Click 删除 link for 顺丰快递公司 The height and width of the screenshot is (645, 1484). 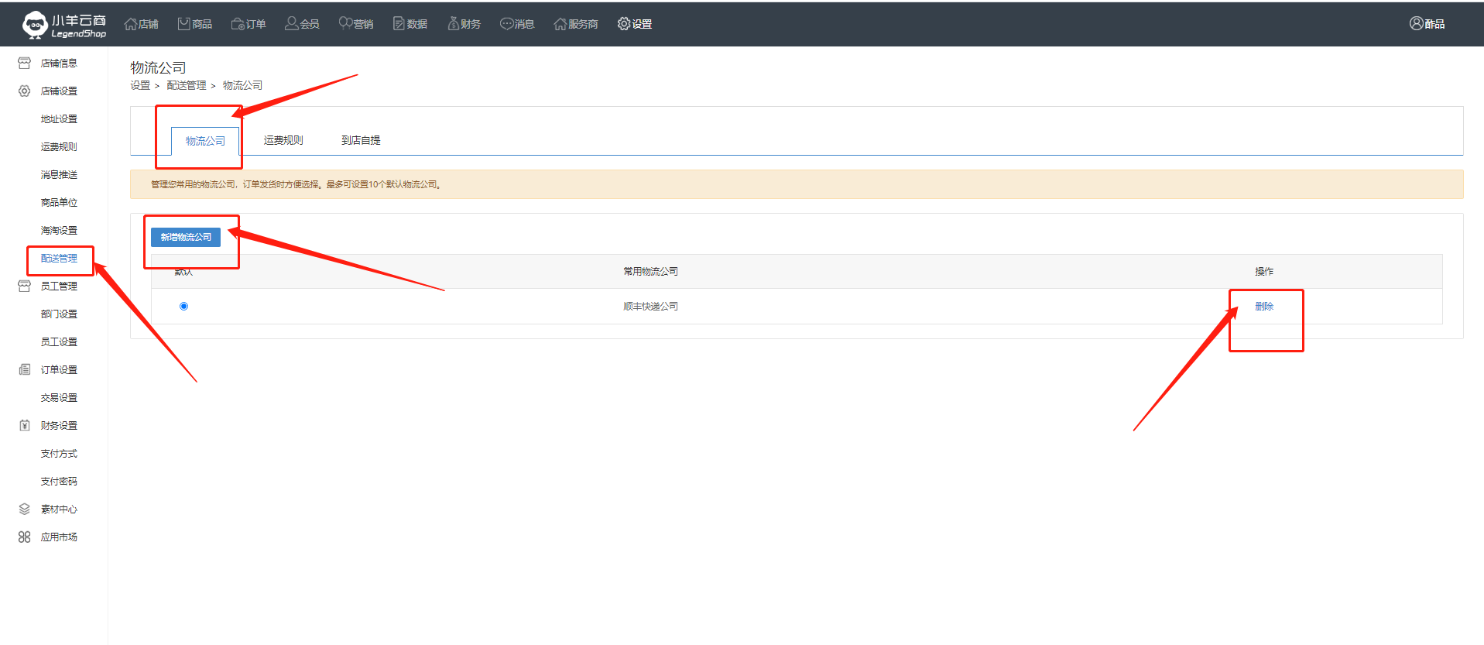(1264, 307)
